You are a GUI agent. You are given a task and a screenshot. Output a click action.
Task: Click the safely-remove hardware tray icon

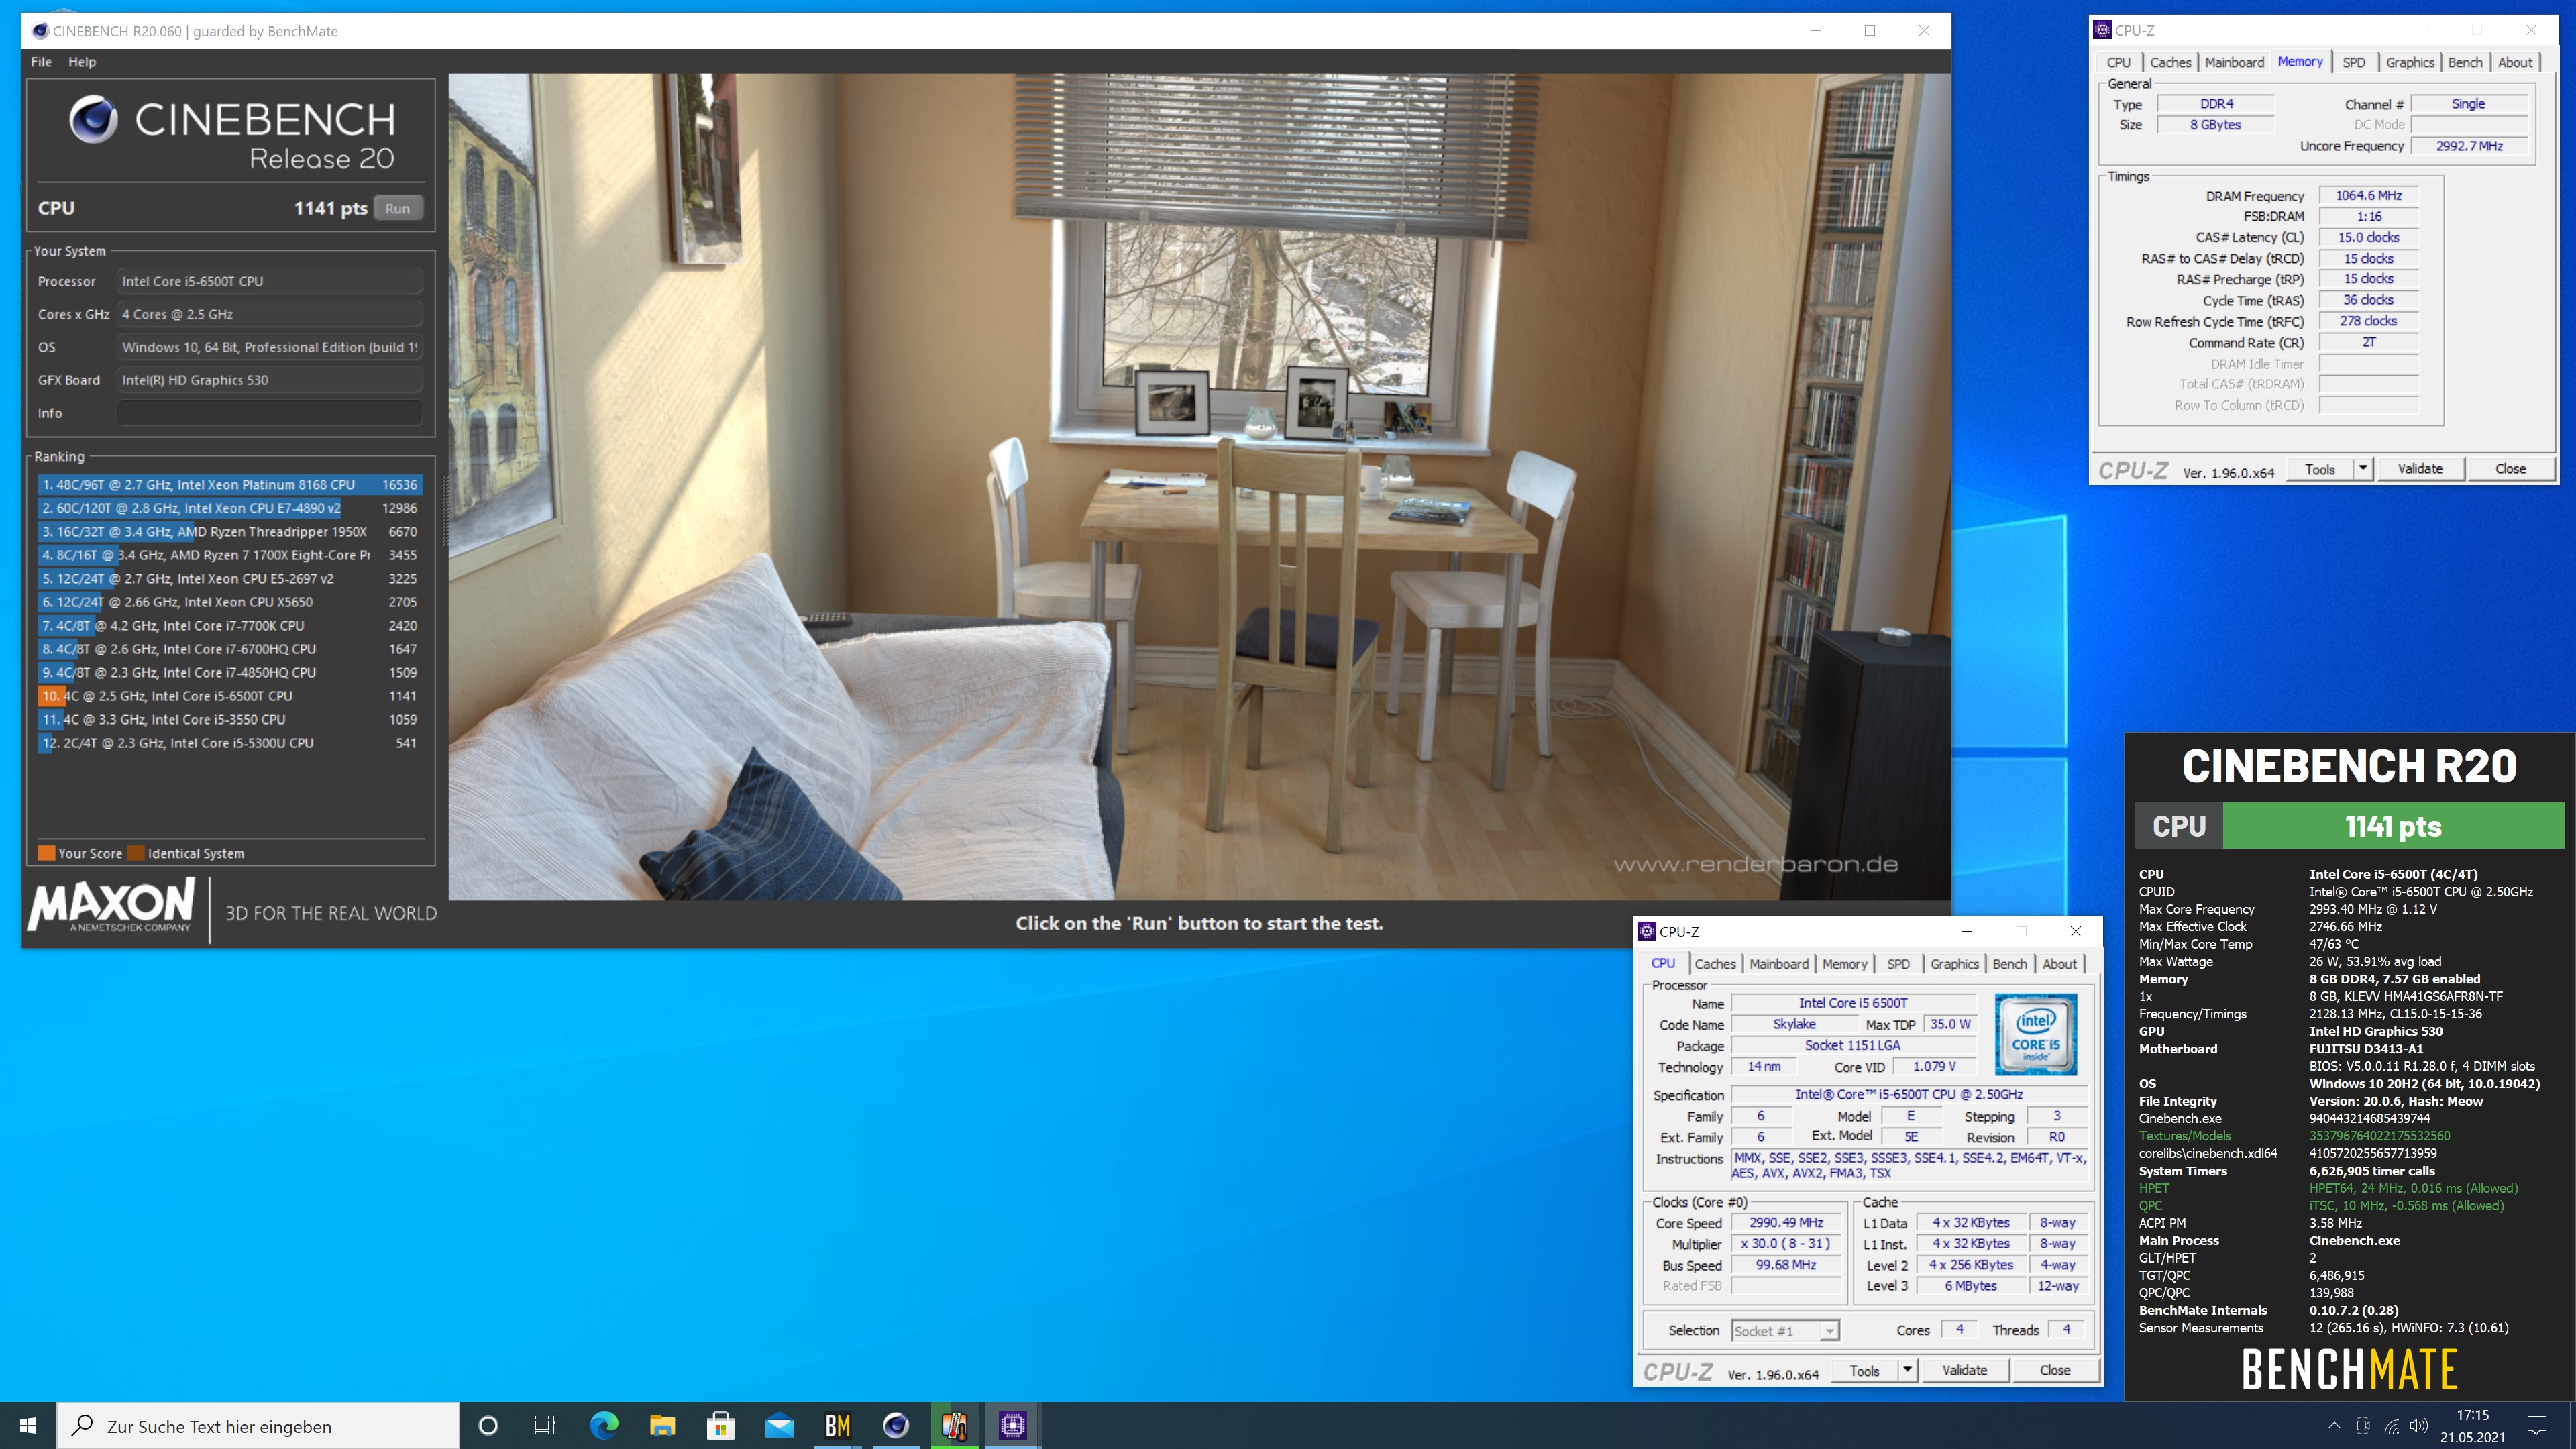(2363, 1426)
